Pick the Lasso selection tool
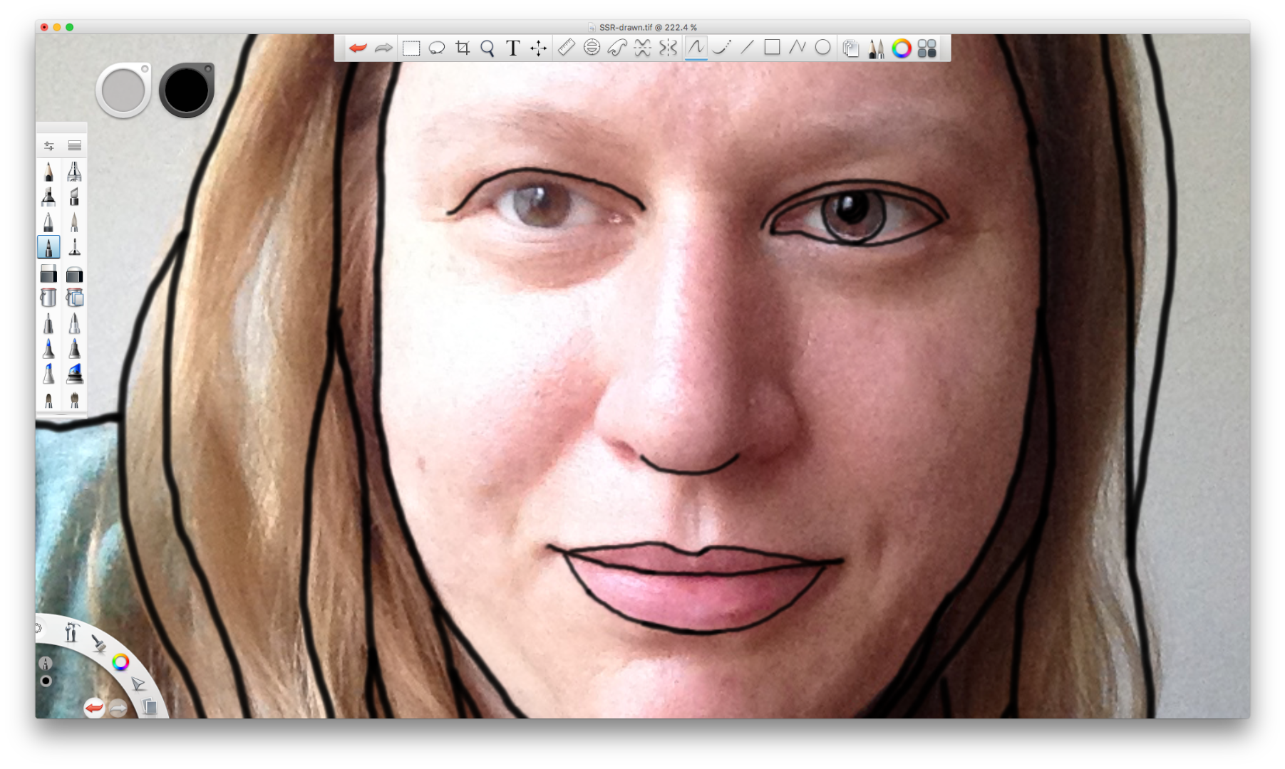The height and width of the screenshot is (769, 1285). tap(437, 48)
